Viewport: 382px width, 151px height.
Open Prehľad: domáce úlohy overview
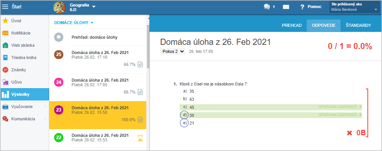pos(94,37)
